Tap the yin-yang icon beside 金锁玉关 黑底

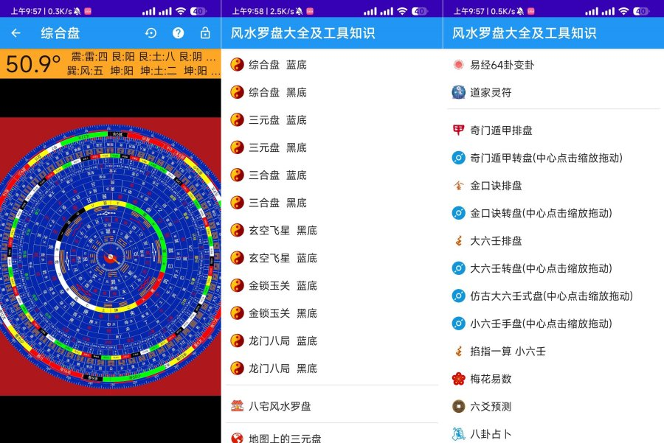[x=237, y=313]
